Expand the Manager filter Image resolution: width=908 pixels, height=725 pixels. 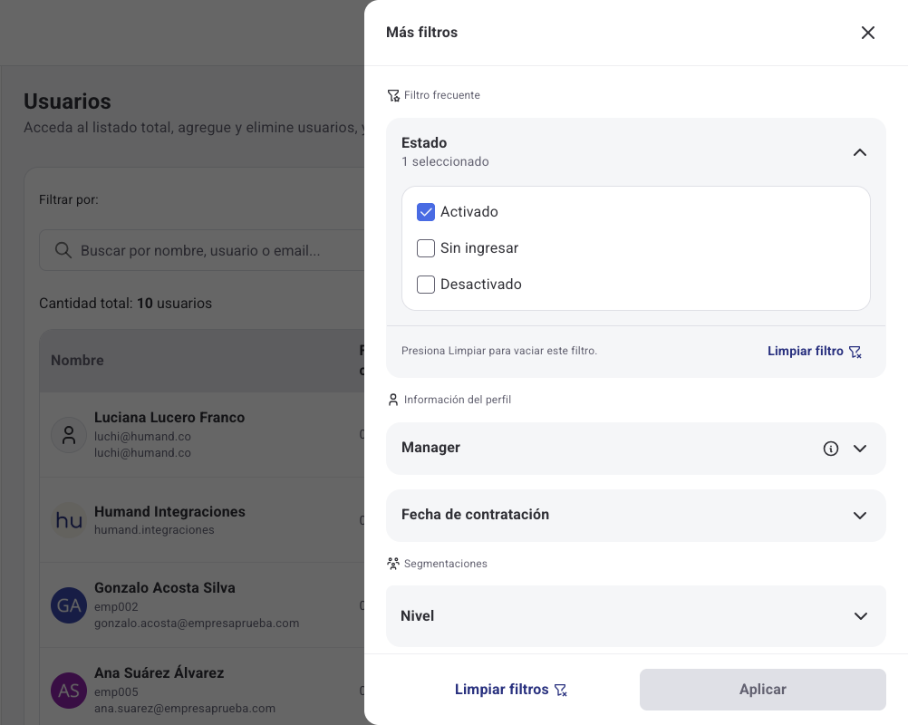coord(860,449)
